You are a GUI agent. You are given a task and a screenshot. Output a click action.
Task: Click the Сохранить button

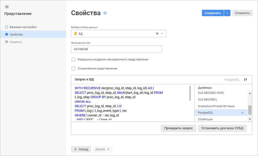(212, 13)
